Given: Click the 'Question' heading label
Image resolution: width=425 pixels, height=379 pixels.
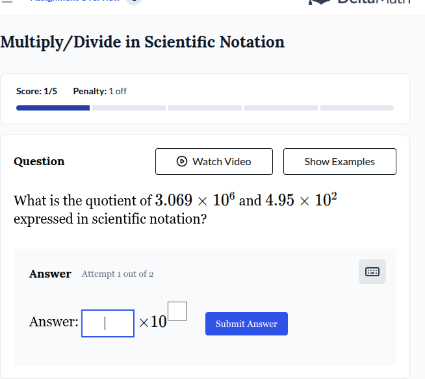Looking at the screenshot, I should 39,162.
